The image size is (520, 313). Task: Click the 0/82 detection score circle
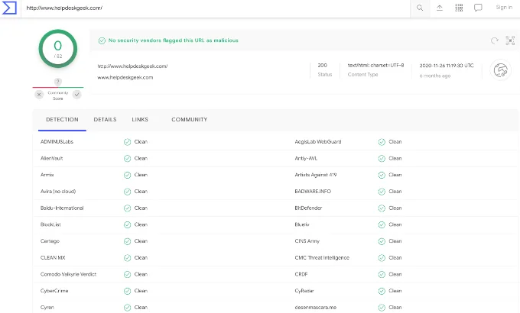tap(58, 49)
